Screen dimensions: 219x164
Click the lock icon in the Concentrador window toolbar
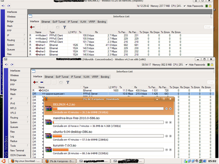(x=212, y=64)
